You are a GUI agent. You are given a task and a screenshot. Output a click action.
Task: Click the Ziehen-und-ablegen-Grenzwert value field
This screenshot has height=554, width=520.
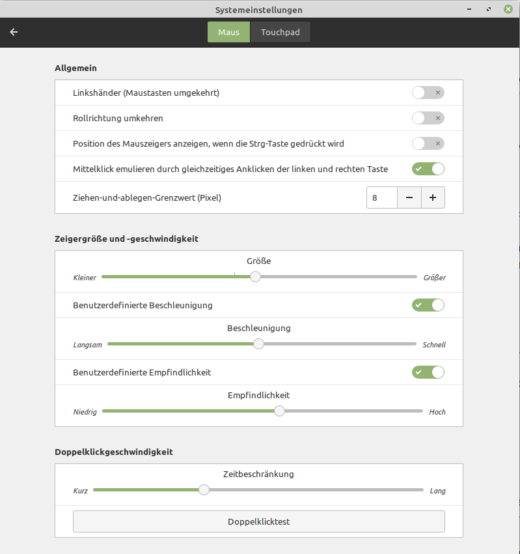coord(382,197)
